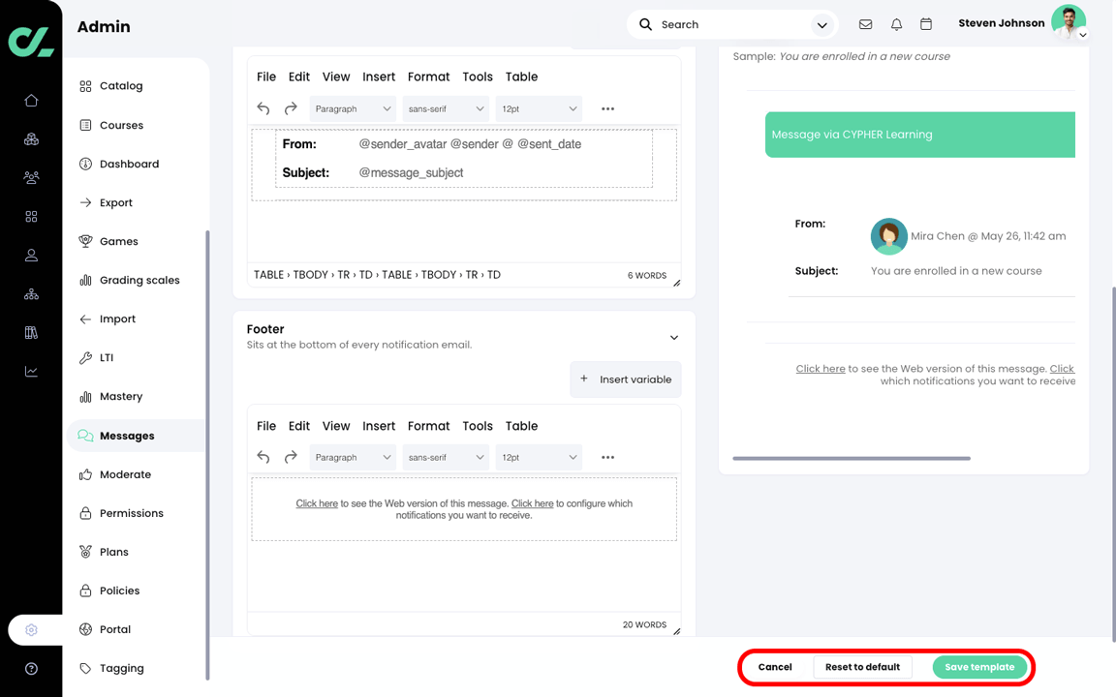
Task: Undo in the header template editor
Action: point(263,108)
